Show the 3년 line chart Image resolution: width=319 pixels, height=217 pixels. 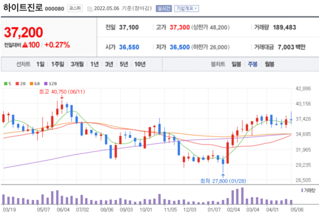(x=109, y=64)
